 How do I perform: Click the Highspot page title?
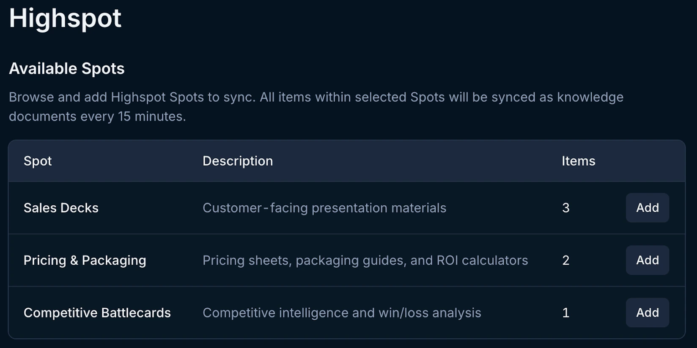click(x=65, y=18)
